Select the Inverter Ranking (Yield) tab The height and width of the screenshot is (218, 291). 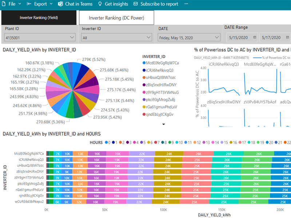point(39,17)
